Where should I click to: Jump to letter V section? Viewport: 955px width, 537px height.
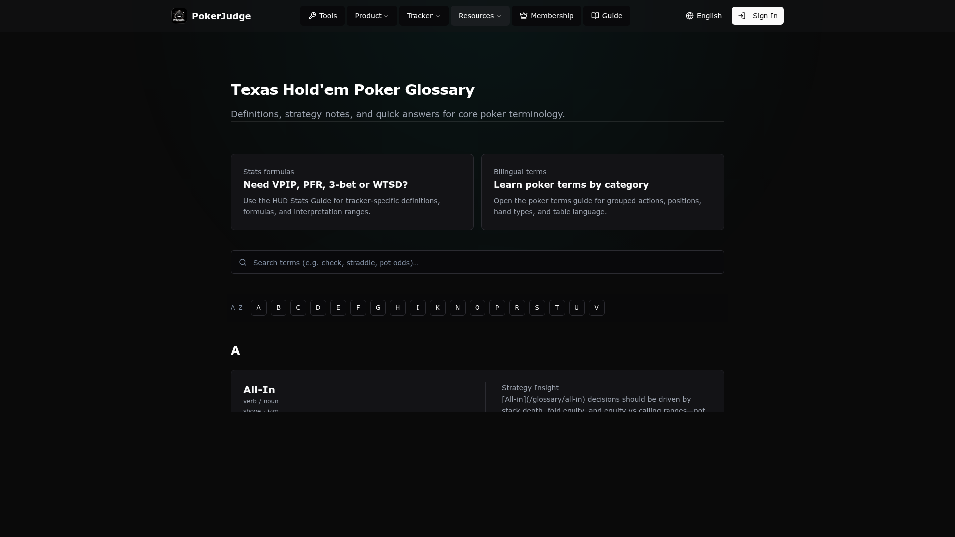597,308
